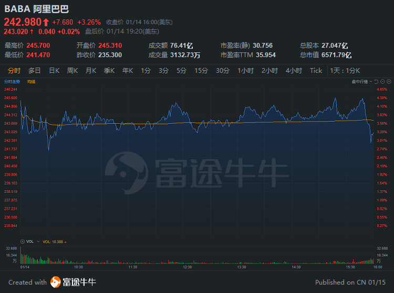The height and width of the screenshot is (293, 394).
Task: Open the 盘中行情 session dropdown
Action: [361, 82]
